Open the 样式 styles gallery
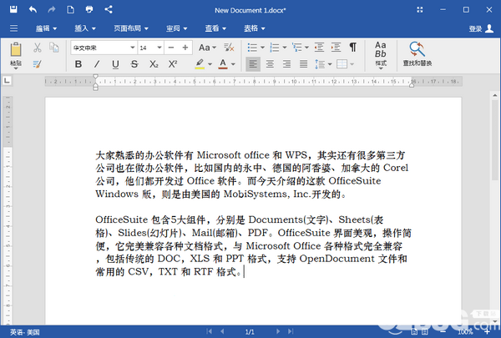The image size is (501, 338). pos(381,55)
